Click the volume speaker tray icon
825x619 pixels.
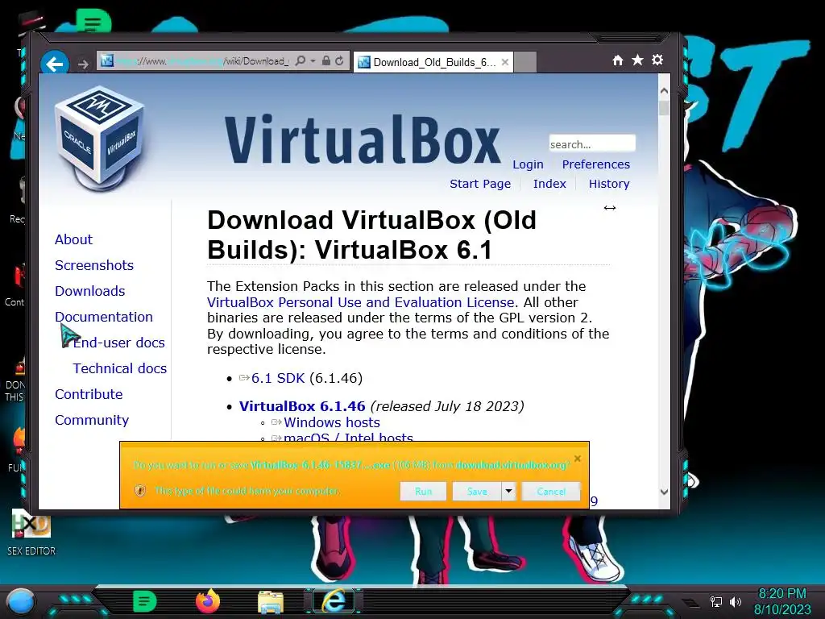tap(736, 601)
